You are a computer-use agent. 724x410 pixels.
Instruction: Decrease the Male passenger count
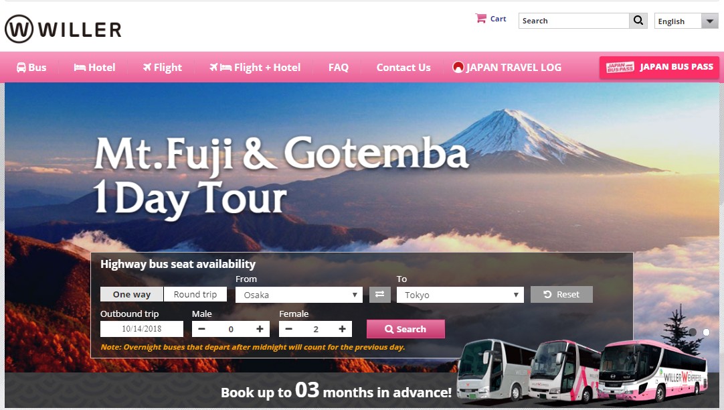(x=201, y=329)
